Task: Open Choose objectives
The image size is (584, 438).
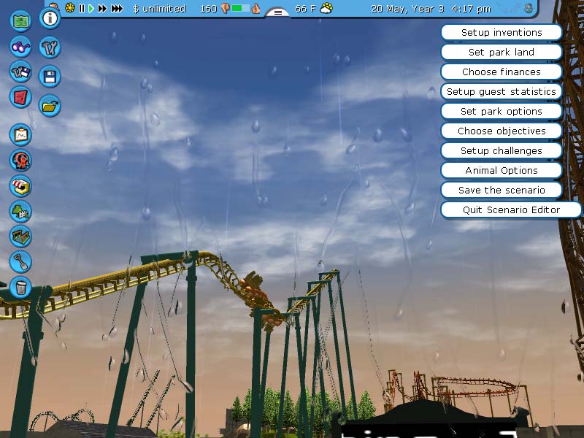Action: (502, 131)
